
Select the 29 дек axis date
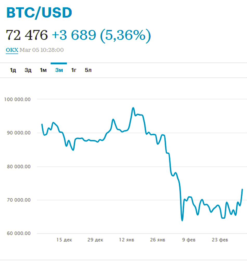[95, 240]
